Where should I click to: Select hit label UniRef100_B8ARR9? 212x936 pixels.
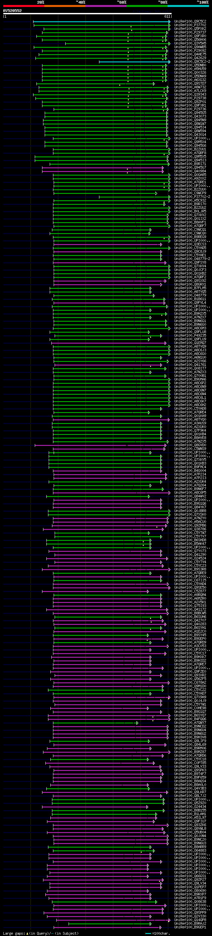(190, 847)
